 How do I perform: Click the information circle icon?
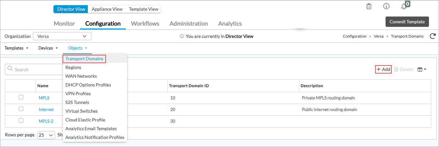(386, 6)
